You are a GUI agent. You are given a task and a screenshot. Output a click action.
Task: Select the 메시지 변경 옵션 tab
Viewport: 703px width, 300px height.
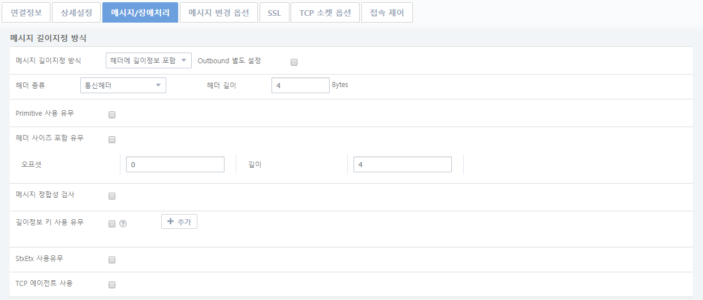point(218,12)
